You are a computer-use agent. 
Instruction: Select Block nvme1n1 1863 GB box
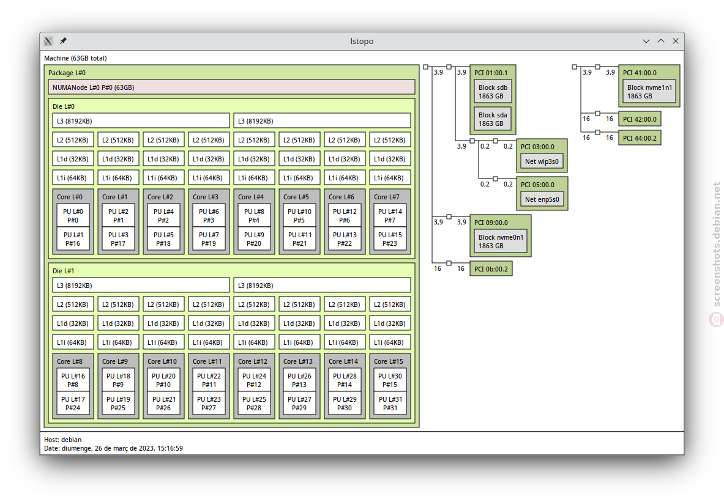click(x=649, y=91)
